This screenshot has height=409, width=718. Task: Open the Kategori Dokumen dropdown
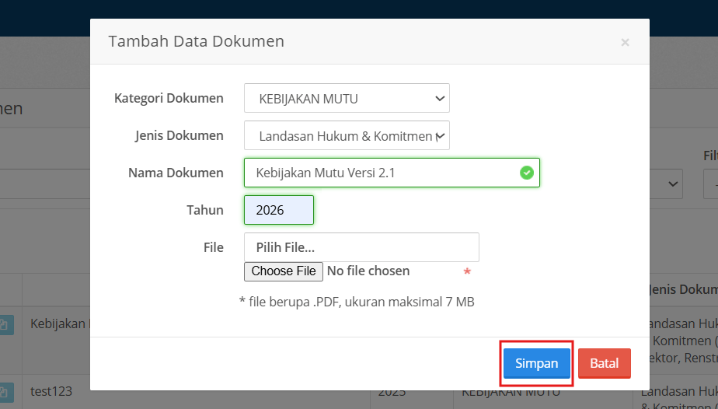point(347,98)
